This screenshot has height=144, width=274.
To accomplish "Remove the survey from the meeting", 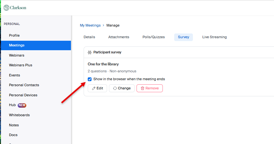I will (x=150, y=88).
